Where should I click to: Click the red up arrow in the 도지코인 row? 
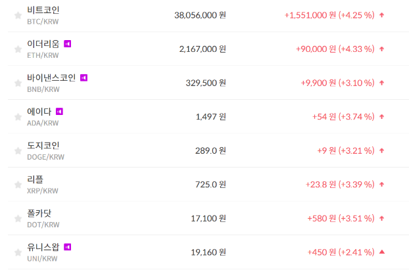[x=382, y=150]
